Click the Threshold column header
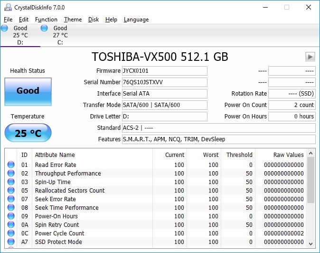Viewport: 320px width, 253px height. (x=239, y=155)
